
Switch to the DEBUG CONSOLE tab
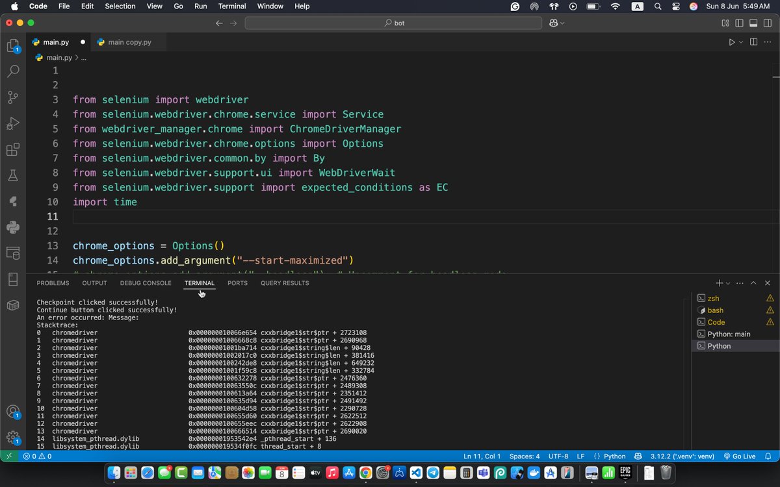(146, 283)
